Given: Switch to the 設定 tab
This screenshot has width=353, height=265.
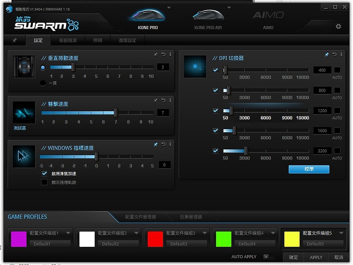Looking at the screenshot, I should pyautogui.click(x=38, y=40).
